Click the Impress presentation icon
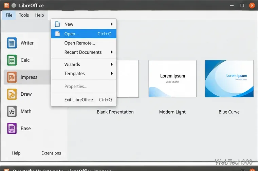This screenshot has width=258, height=171. [x=12, y=77]
